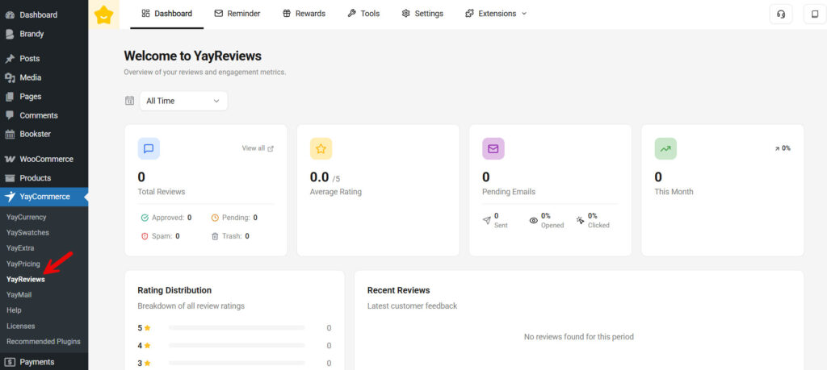Click the Opened eye icon

(534, 221)
